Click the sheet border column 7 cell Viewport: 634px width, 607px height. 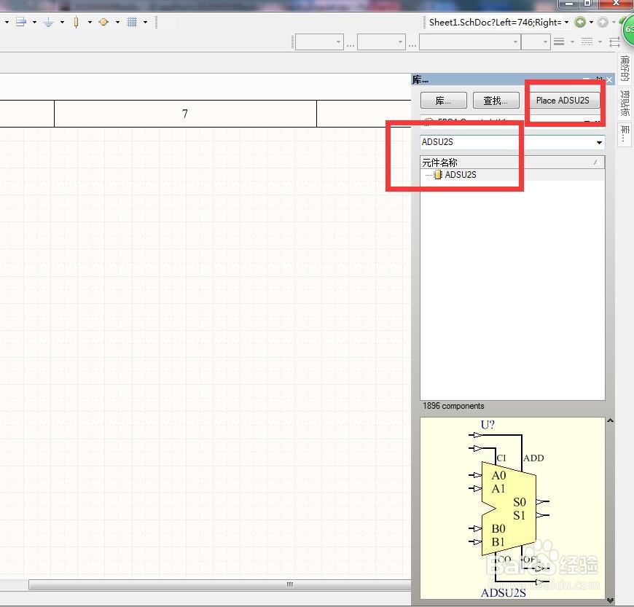pyautogui.click(x=185, y=114)
